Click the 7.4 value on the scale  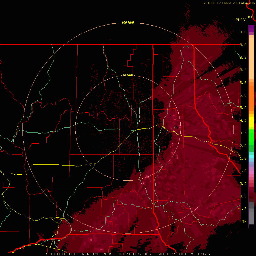click(243, 70)
